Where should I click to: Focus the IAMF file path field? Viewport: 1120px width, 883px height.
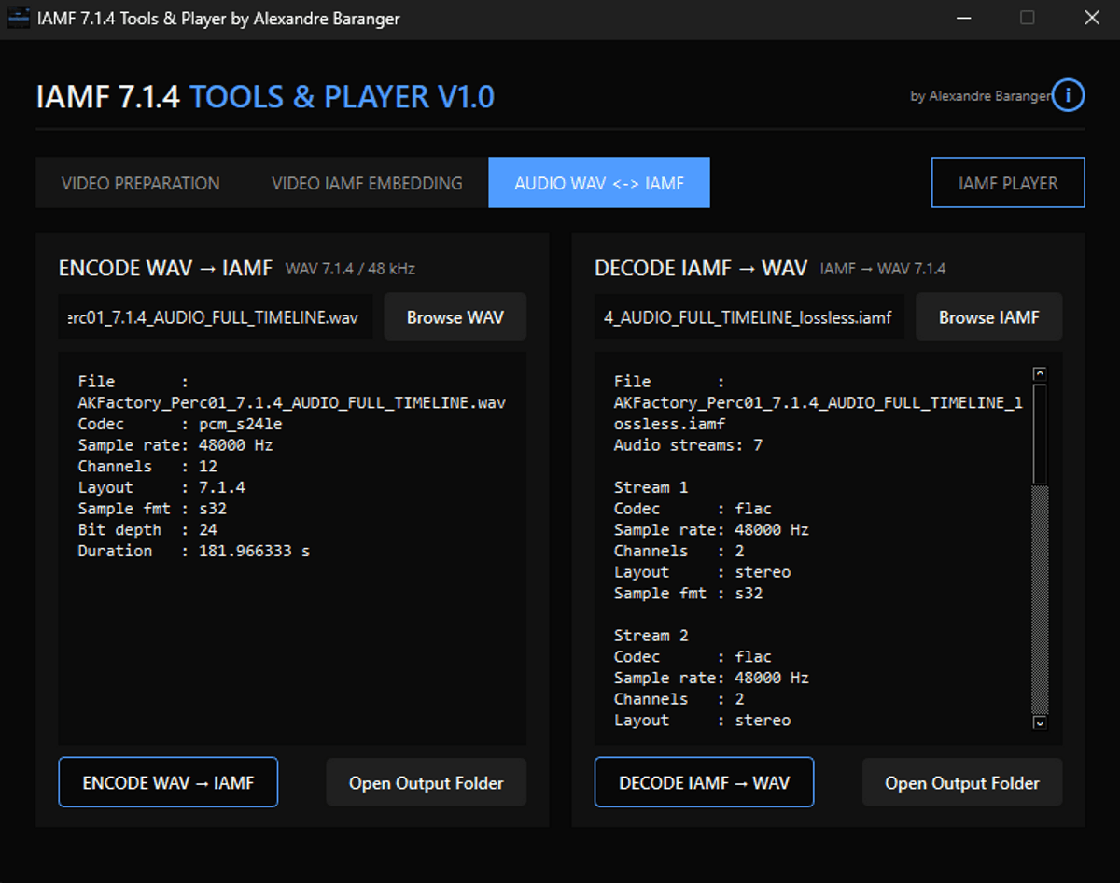[749, 317]
